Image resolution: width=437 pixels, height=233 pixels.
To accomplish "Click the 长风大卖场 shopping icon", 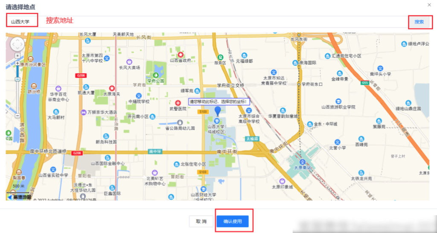I will 129,61.
